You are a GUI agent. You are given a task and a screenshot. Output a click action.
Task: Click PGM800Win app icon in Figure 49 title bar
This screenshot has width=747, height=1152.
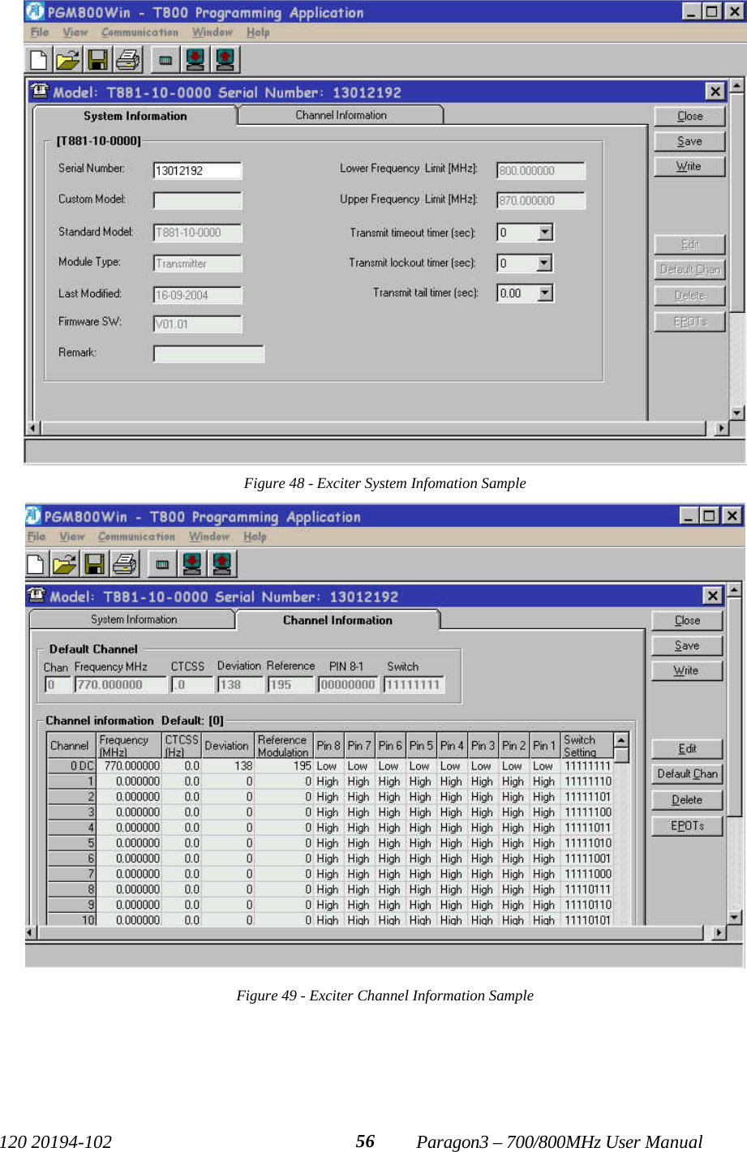coord(32,516)
